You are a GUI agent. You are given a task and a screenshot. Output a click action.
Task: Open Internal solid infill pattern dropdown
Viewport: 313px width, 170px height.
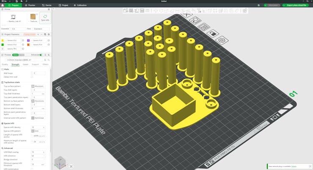[38, 118]
